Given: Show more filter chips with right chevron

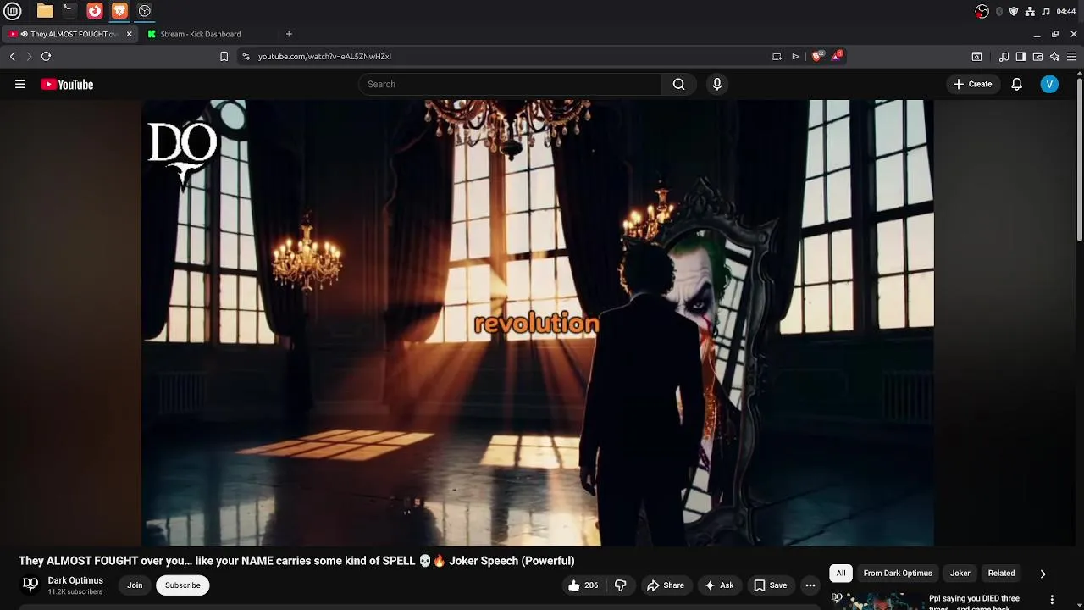Looking at the screenshot, I should pyautogui.click(x=1043, y=574).
